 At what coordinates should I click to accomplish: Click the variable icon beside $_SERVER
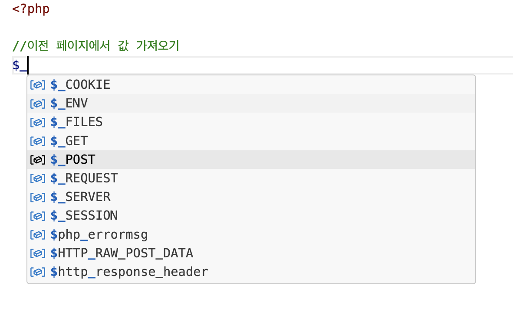[x=37, y=197]
